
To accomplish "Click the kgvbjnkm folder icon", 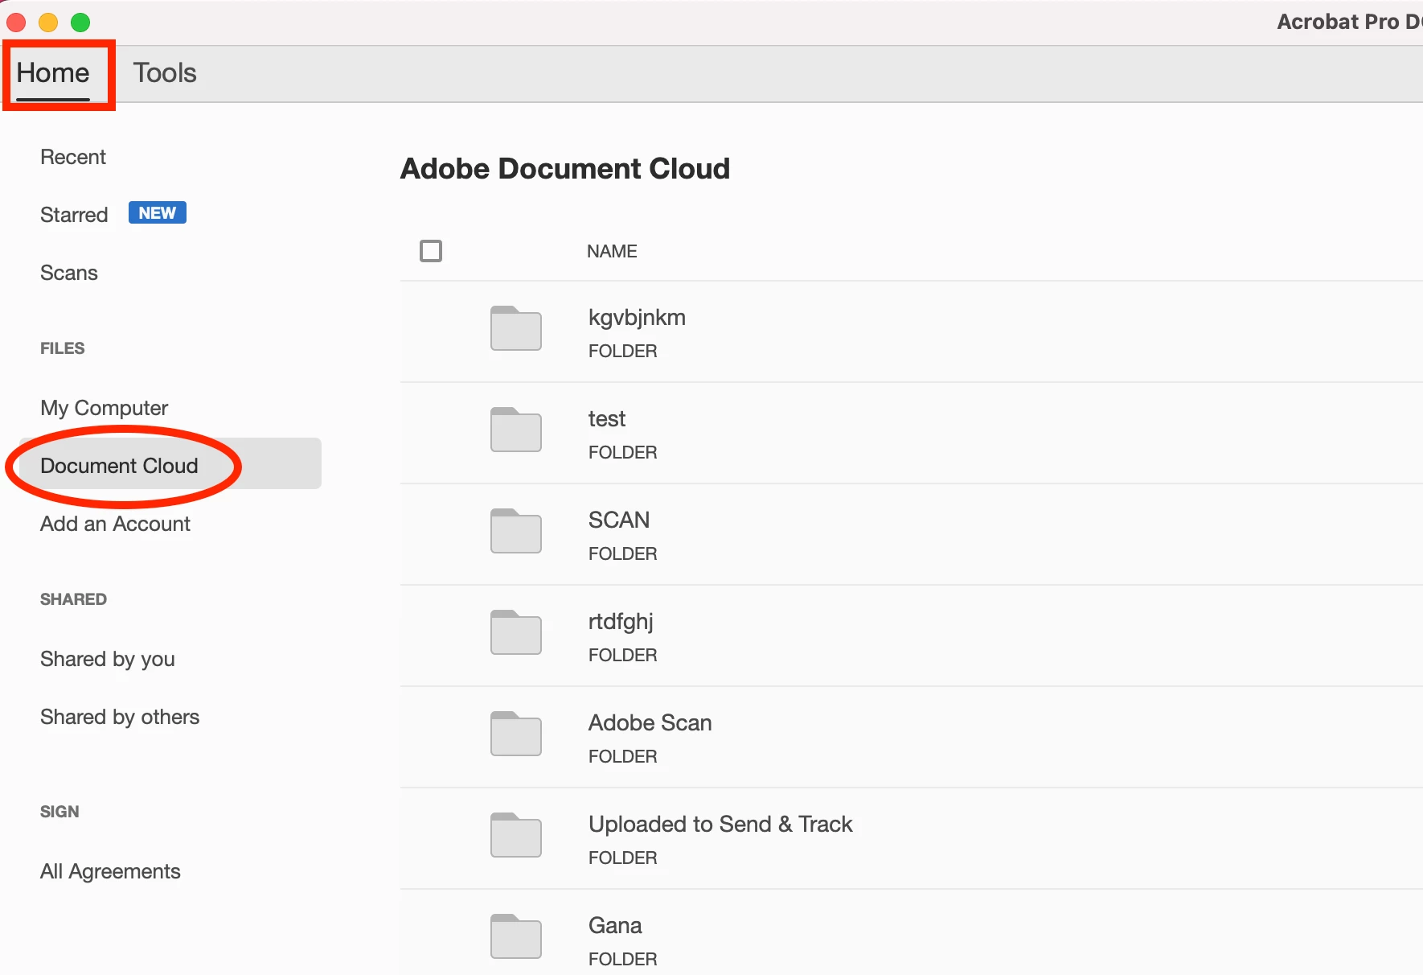I will click(516, 328).
